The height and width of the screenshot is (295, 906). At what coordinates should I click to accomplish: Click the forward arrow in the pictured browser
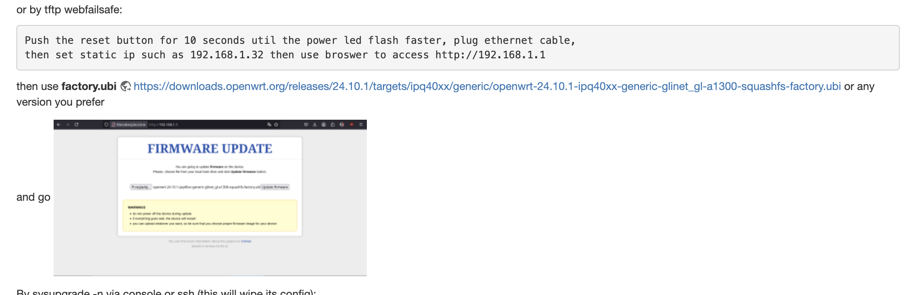coord(67,124)
